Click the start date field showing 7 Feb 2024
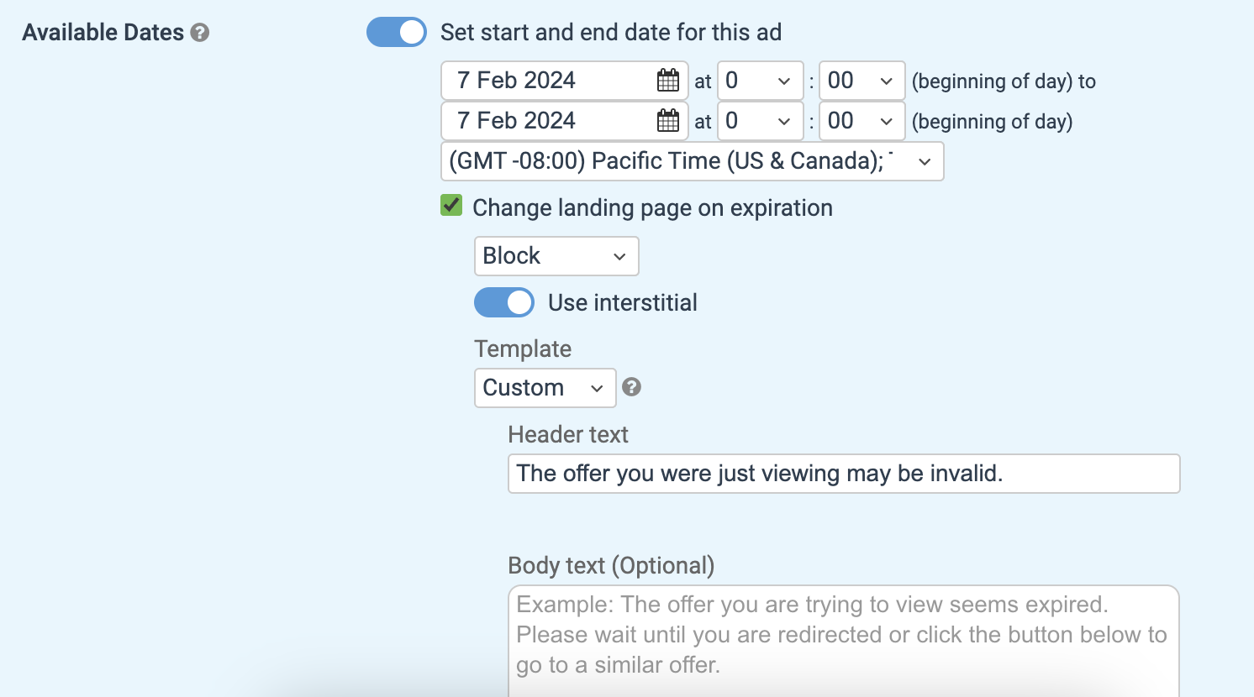 [x=565, y=81]
